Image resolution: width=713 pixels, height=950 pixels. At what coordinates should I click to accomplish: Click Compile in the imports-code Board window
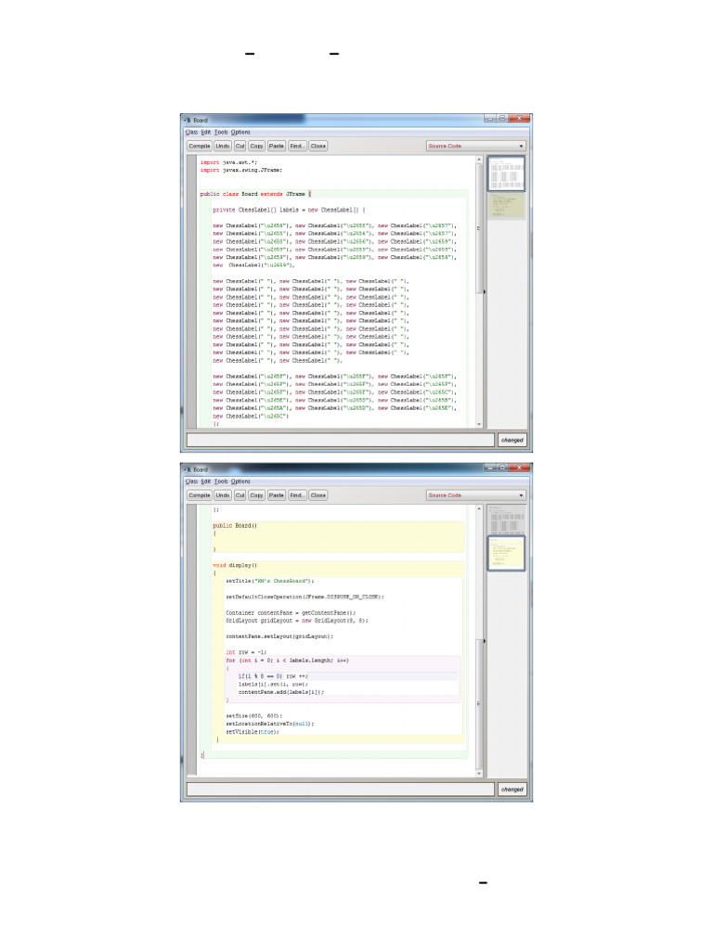pyautogui.click(x=200, y=146)
